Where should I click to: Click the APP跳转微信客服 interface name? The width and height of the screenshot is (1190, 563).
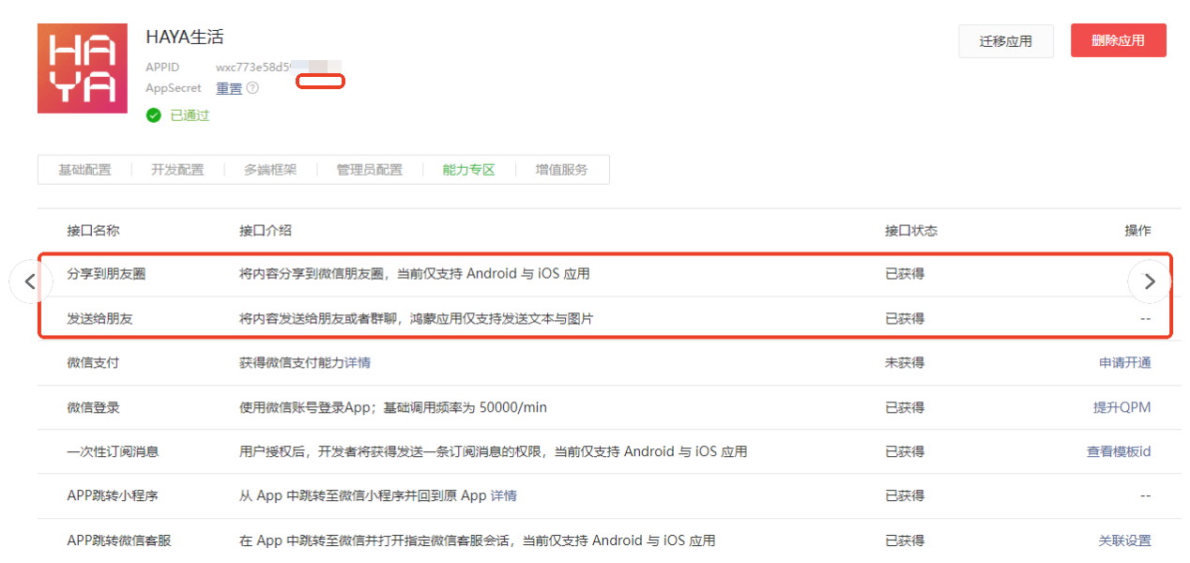pyautogui.click(x=119, y=540)
